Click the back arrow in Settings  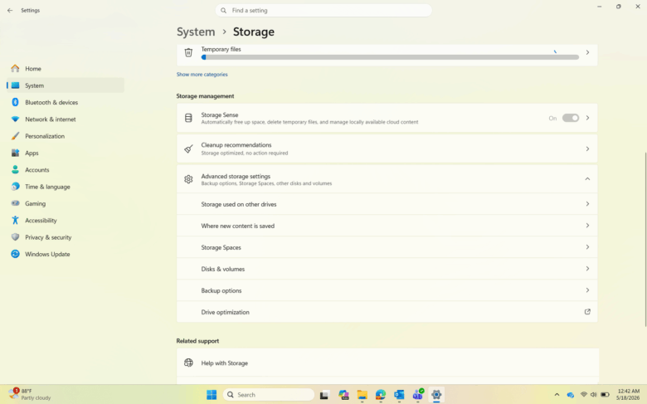click(10, 10)
